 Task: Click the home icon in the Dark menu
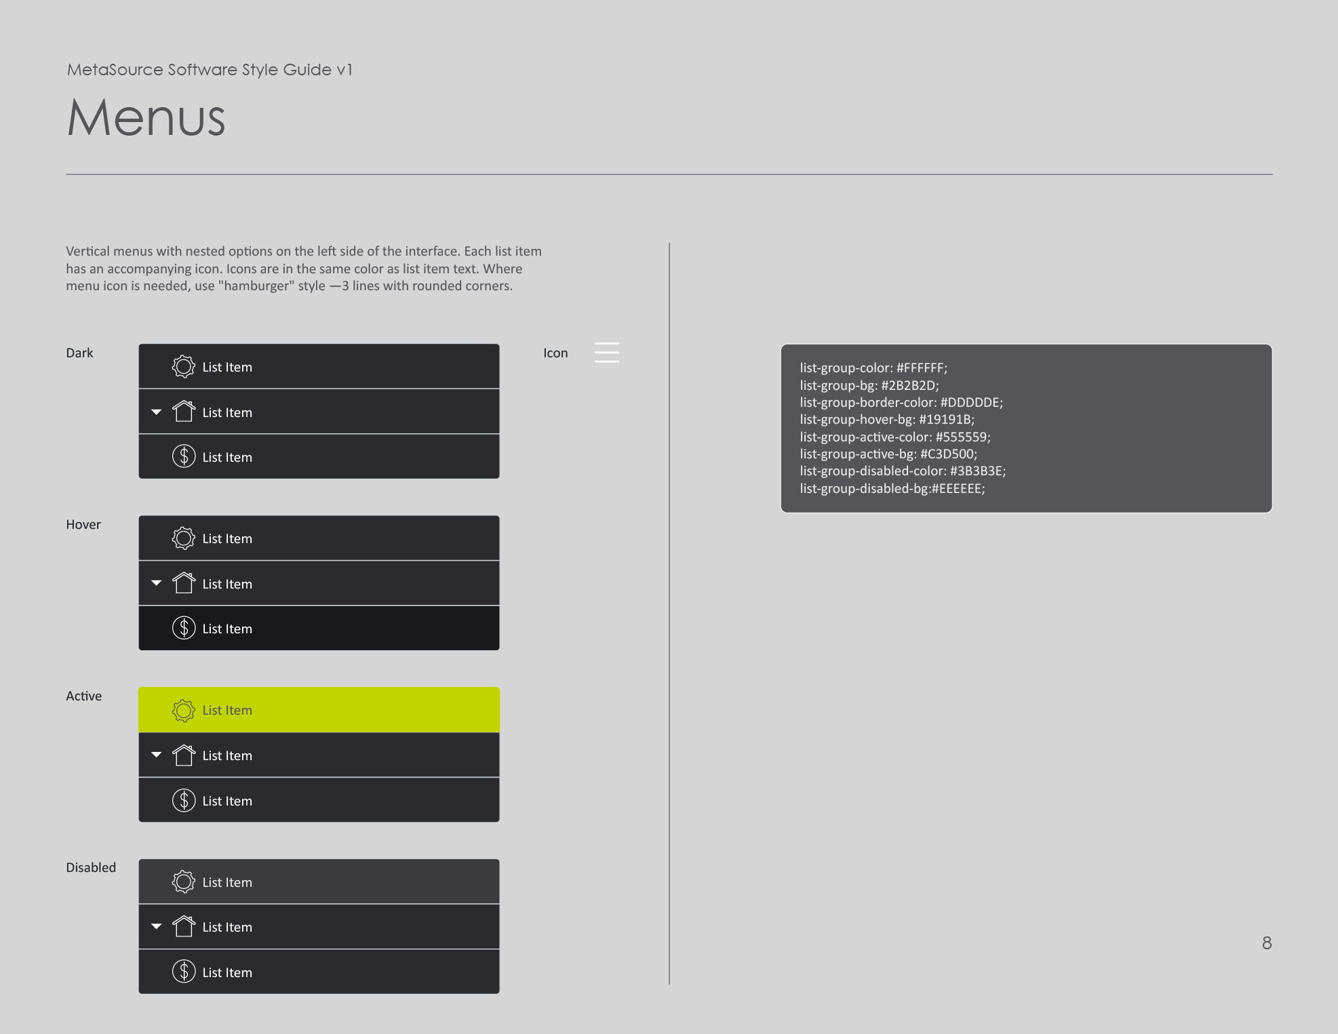click(x=182, y=411)
